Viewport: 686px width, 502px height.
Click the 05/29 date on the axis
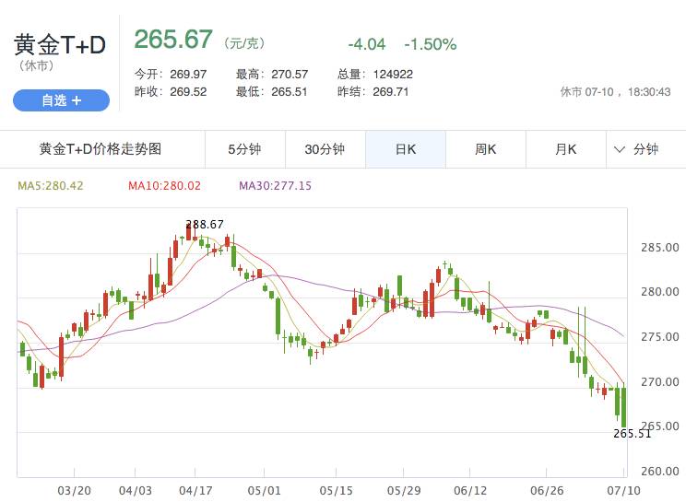pos(404,491)
